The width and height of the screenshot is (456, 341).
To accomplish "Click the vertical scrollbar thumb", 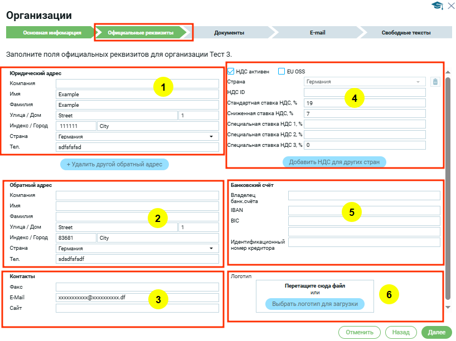I will [448, 189].
